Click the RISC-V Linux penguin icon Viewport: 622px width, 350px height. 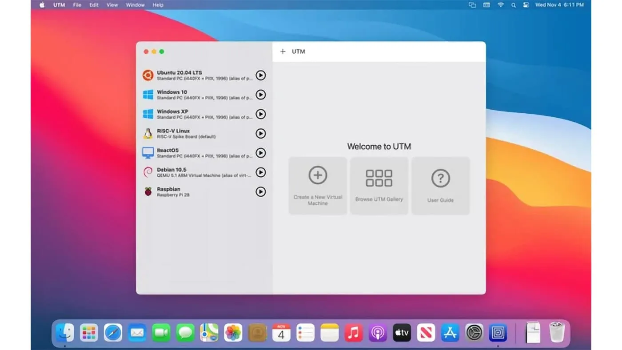tap(149, 133)
